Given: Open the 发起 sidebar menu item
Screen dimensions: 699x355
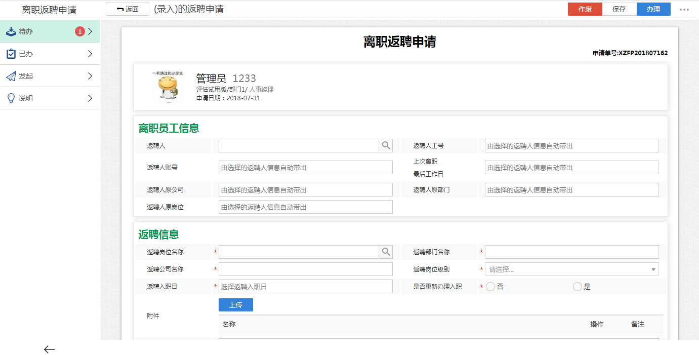Looking at the screenshot, I should (50, 76).
